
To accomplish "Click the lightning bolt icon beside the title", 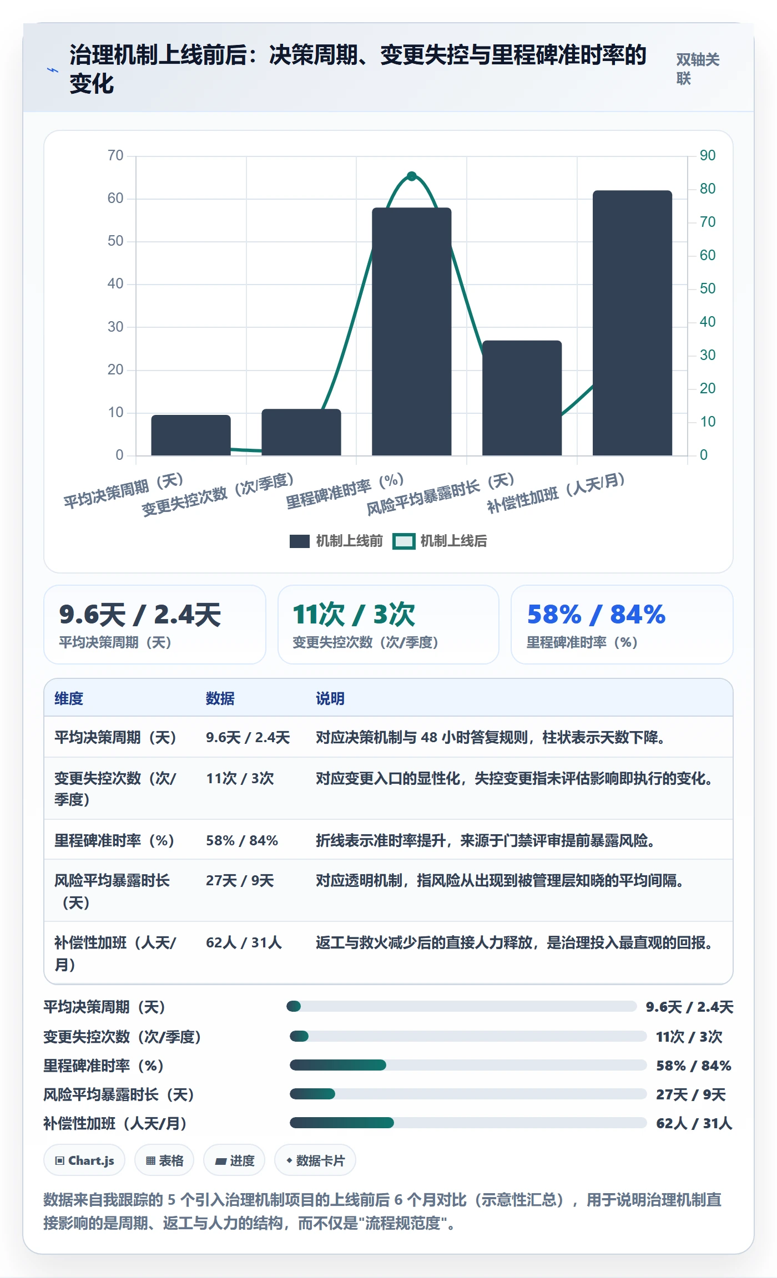I will click(x=52, y=70).
